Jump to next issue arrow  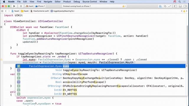pos(187,11)
